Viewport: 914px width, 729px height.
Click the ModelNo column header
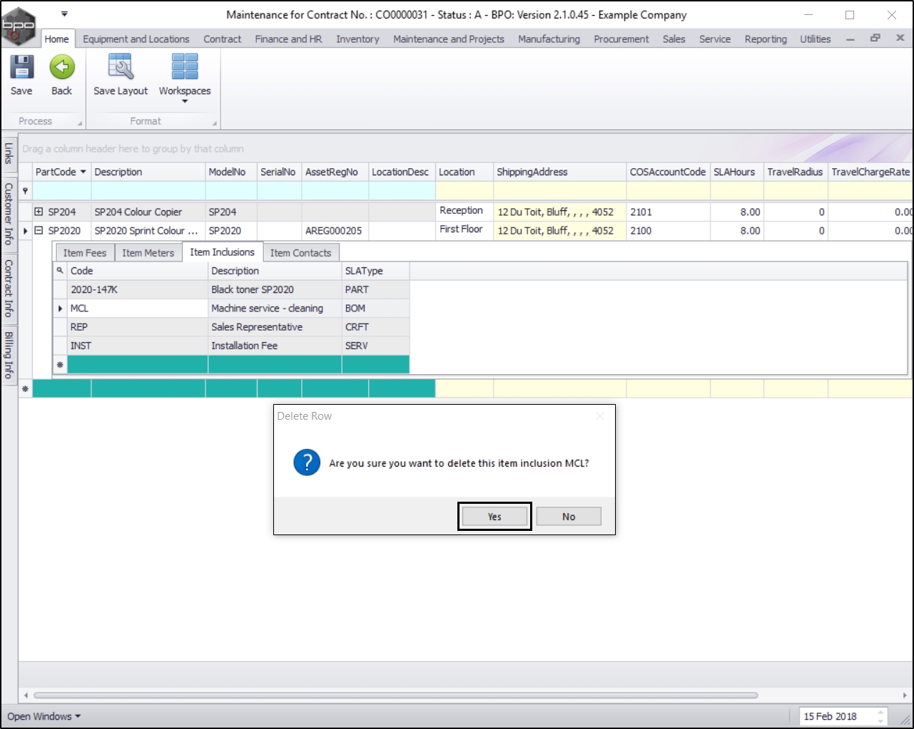[x=231, y=172]
